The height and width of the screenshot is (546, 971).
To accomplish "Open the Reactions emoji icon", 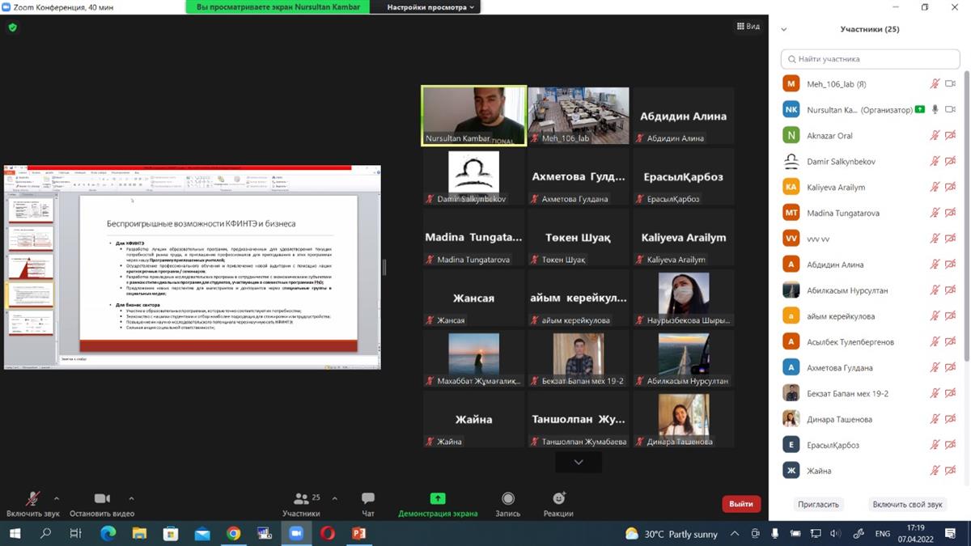I will click(558, 499).
